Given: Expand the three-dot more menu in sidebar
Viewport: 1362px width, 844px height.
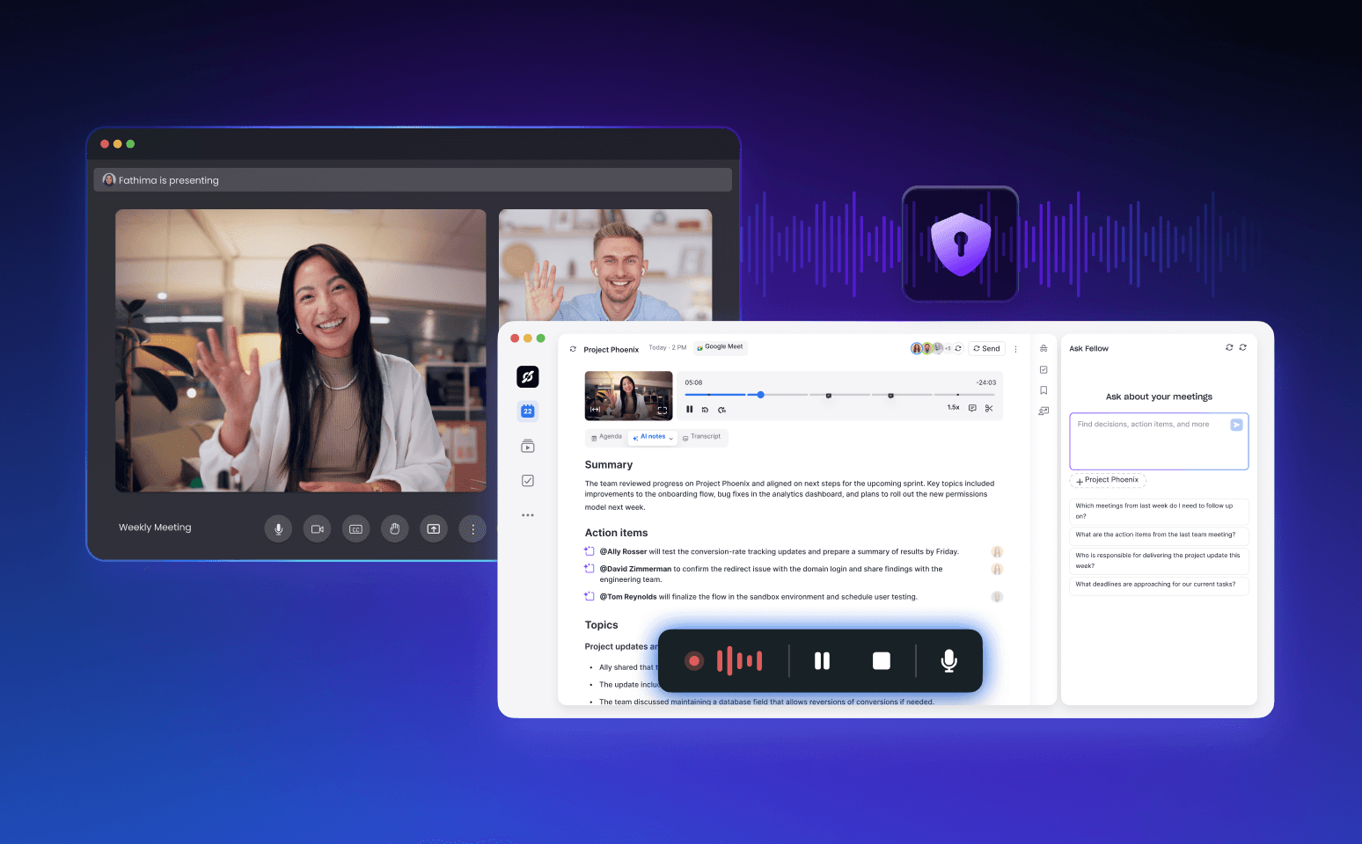Looking at the screenshot, I should 528,515.
